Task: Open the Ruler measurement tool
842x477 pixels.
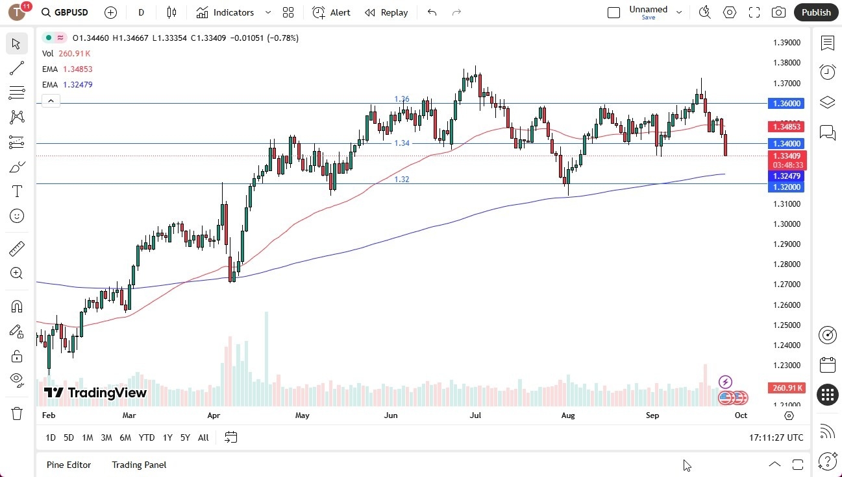Action: click(x=16, y=248)
